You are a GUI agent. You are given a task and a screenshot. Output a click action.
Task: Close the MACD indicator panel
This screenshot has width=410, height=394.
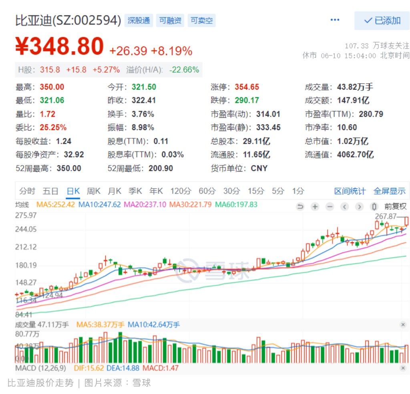403,368
